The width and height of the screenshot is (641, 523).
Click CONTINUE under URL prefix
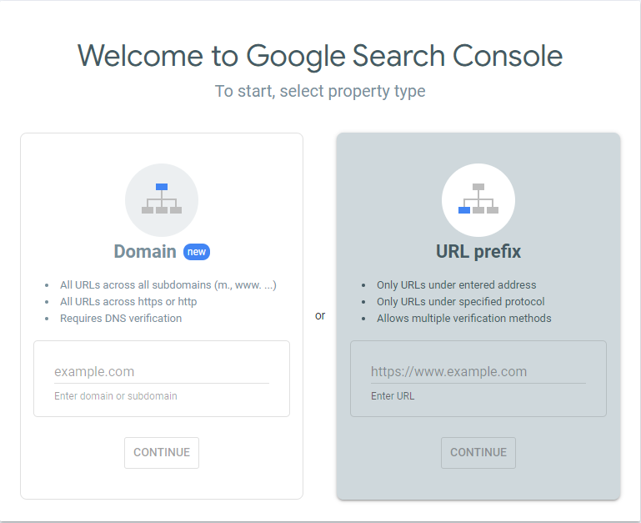click(478, 453)
